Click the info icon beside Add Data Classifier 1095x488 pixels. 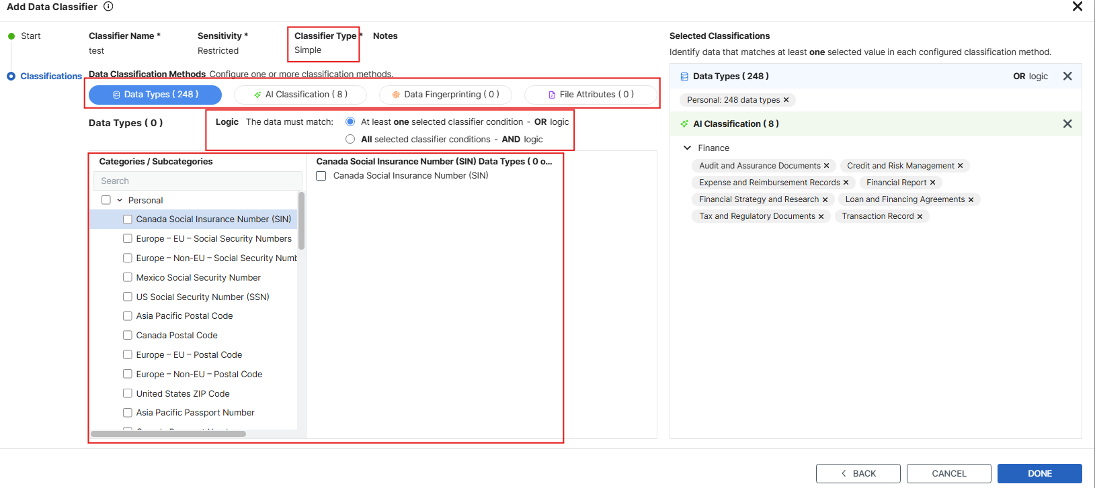click(x=108, y=7)
